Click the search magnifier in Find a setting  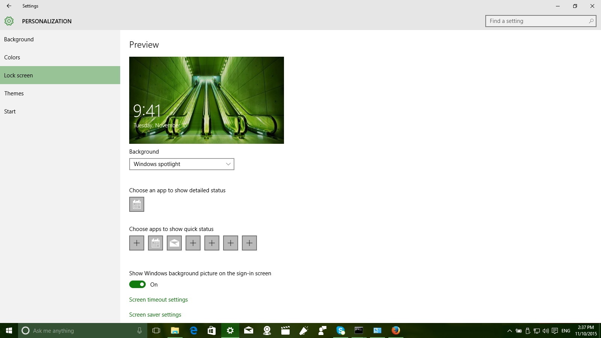591,21
